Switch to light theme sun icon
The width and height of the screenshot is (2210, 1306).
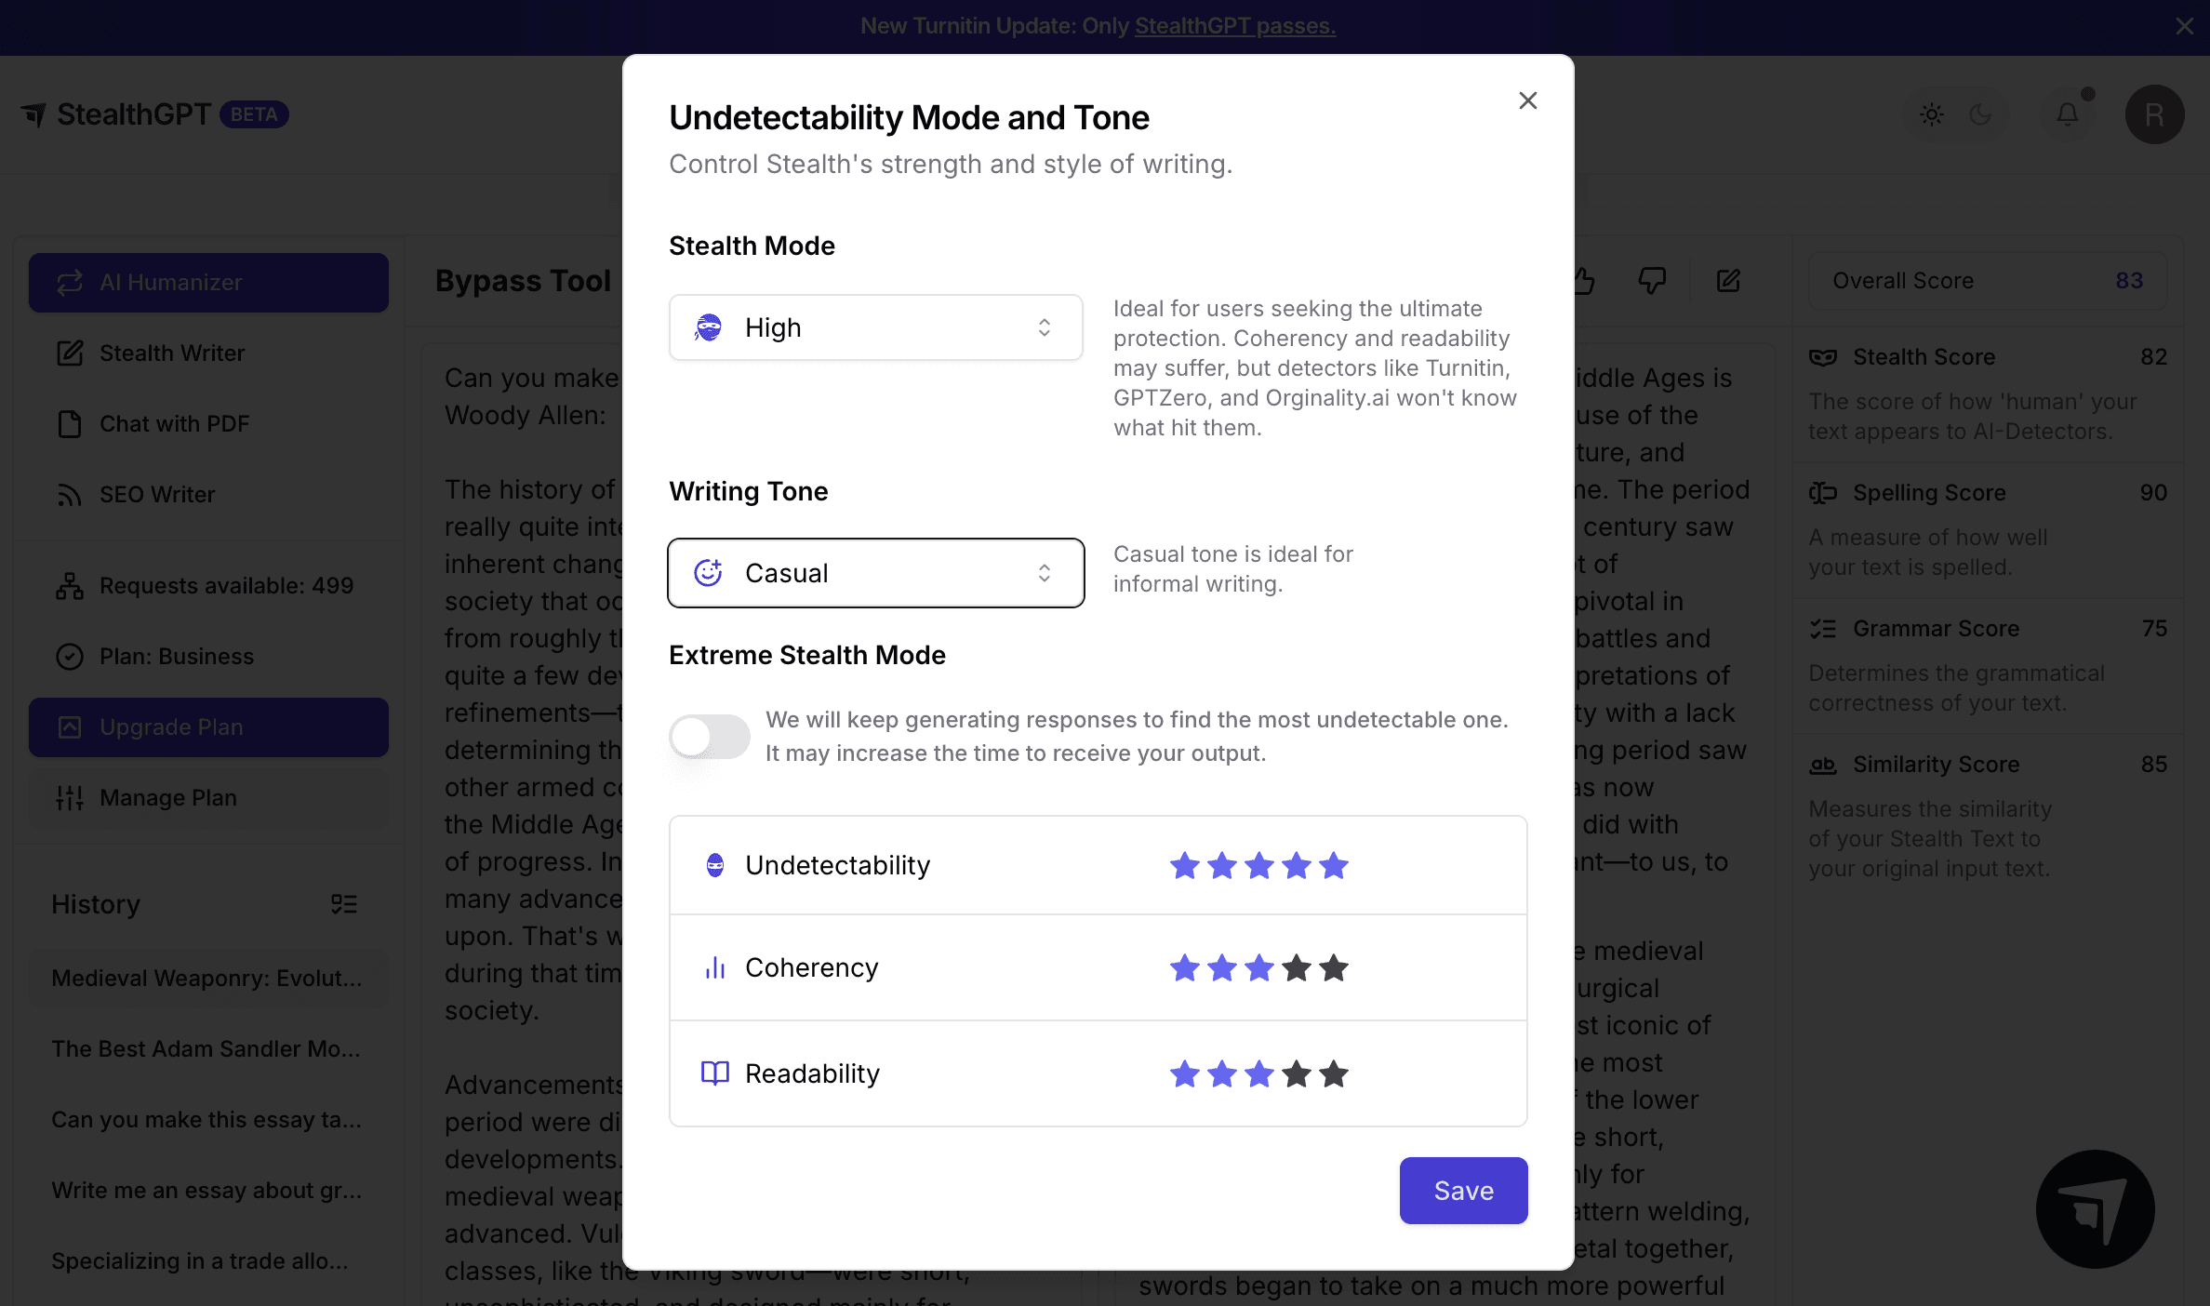pos(1932,114)
